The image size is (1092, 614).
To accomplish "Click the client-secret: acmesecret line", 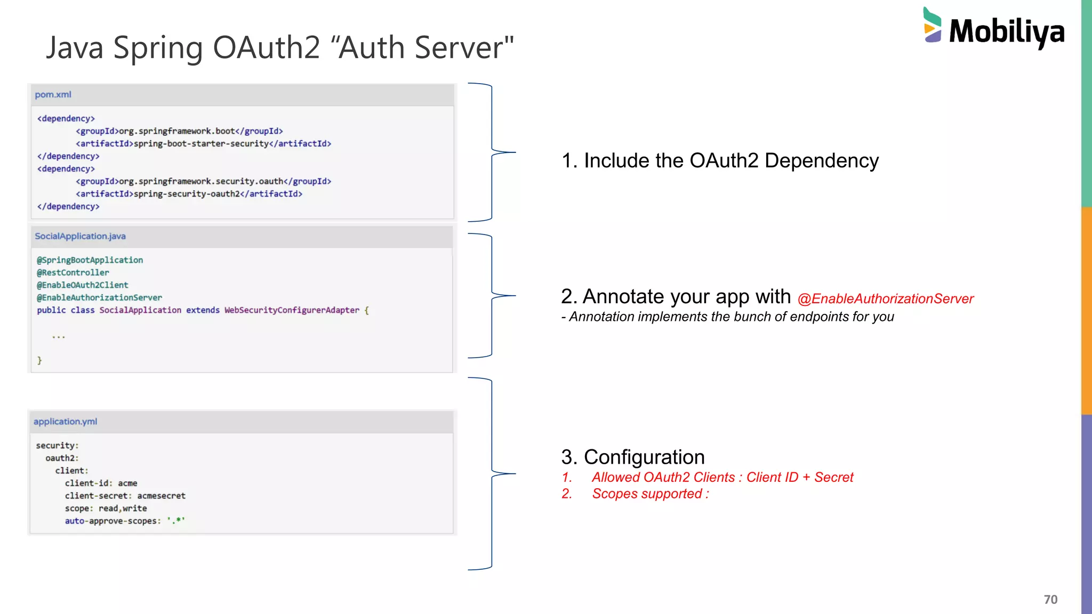I will (125, 496).
